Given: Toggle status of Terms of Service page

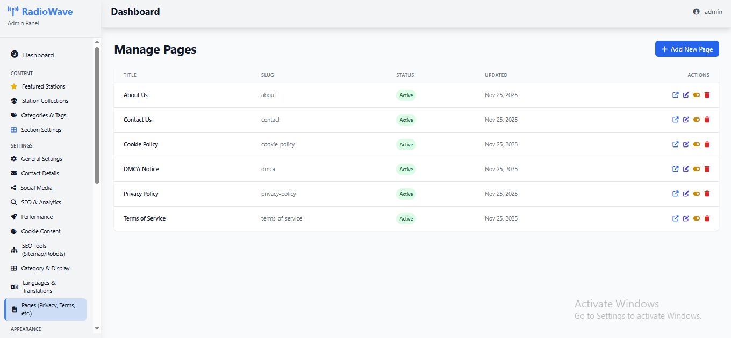Looking at the screenshot, I should [697, 218].
